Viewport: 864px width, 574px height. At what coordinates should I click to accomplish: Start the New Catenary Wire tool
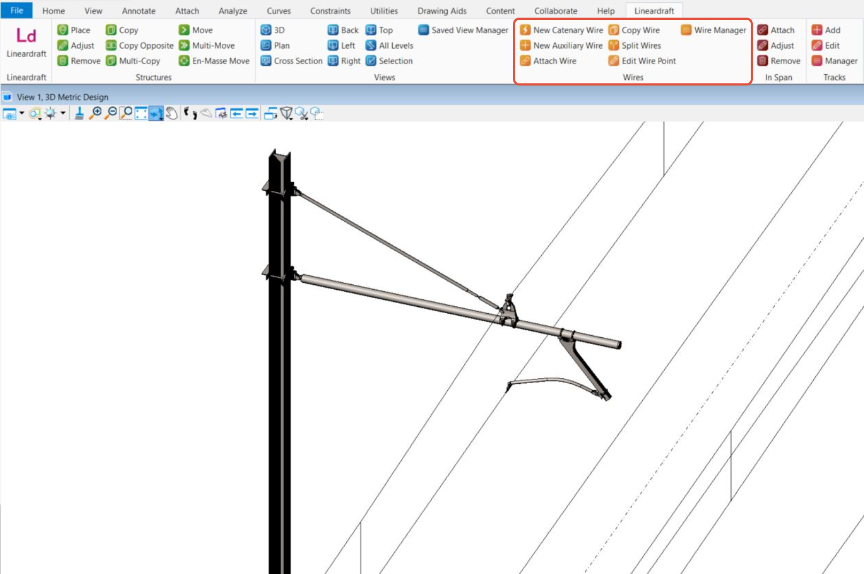pyautogui.click(x=562, y=30)
